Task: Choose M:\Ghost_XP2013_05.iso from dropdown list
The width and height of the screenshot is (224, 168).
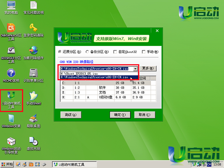Action: (99, 74)
